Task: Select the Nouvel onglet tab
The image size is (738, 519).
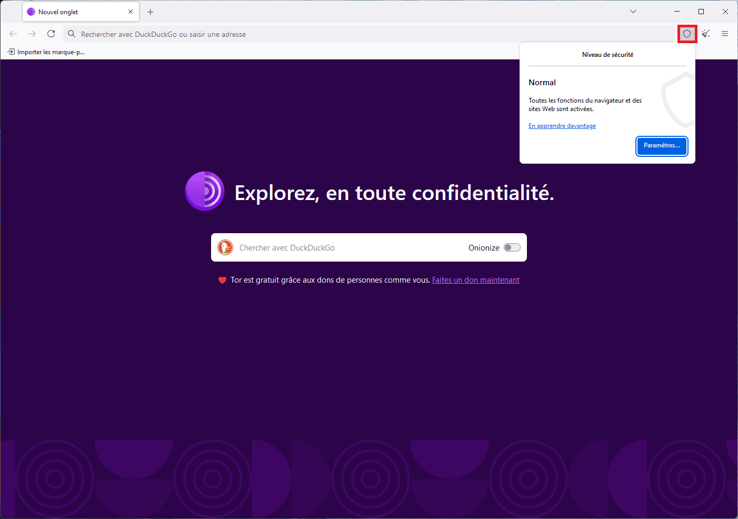Action: coord(81,12)
